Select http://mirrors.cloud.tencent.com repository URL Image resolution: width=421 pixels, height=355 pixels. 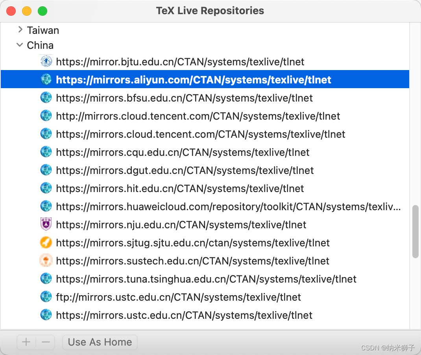[x=198, y=116]
